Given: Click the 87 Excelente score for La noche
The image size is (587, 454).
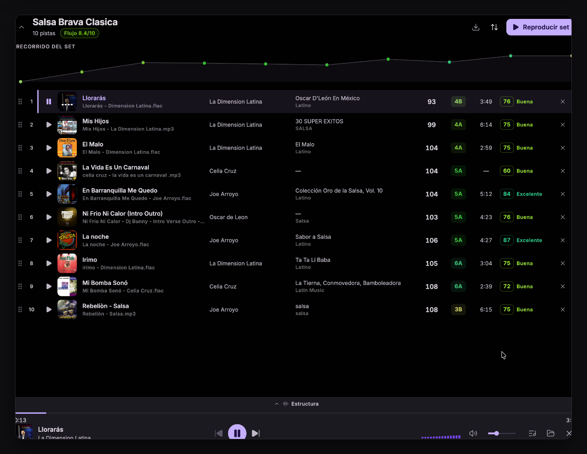Looking at the screenshot, I should [521, 240].
